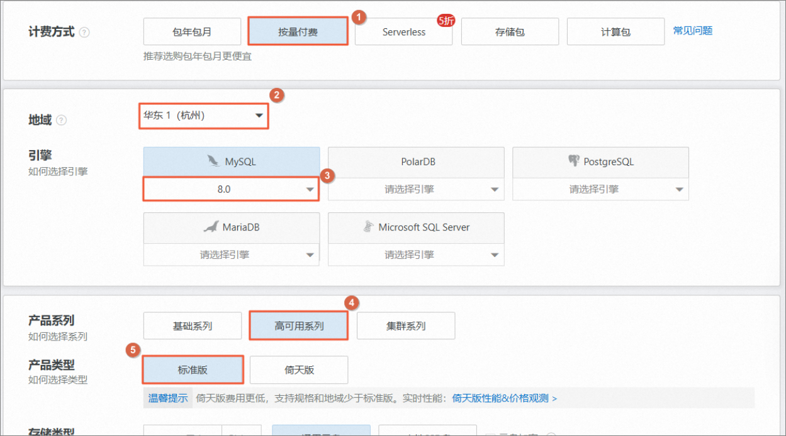Image resolution: width=786 pixels, height=436 pixels.
Task: Click the 计费方式 section label
Action: pos(52,31)
